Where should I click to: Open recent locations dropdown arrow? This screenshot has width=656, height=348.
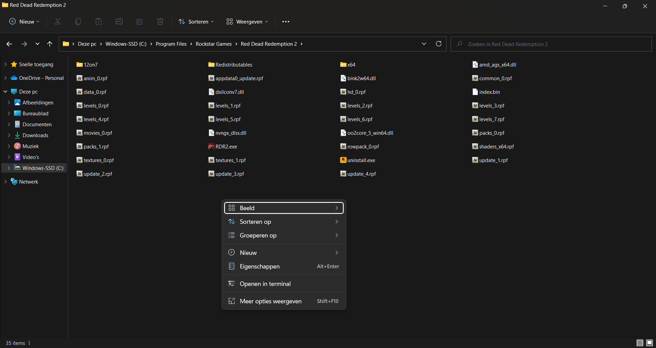(37, 44)
